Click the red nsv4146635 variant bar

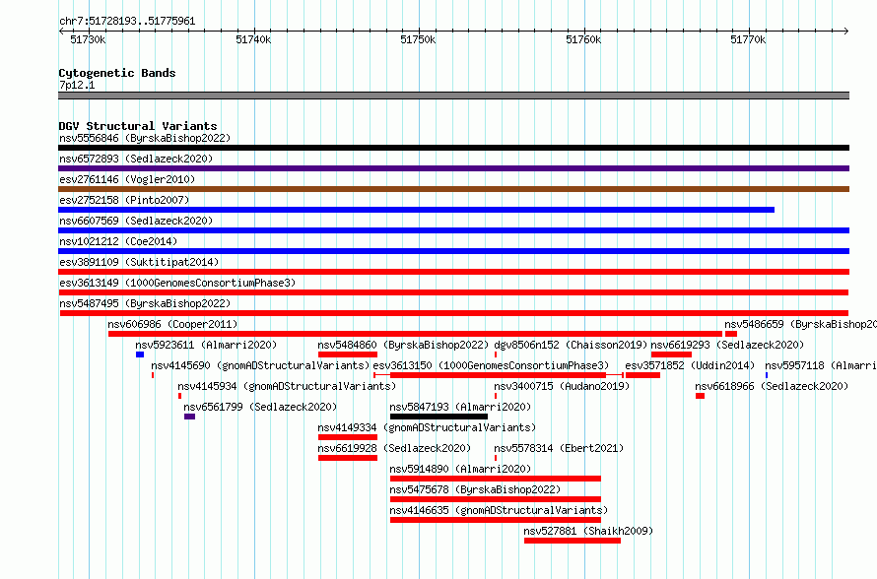click(x=496, y=520)
